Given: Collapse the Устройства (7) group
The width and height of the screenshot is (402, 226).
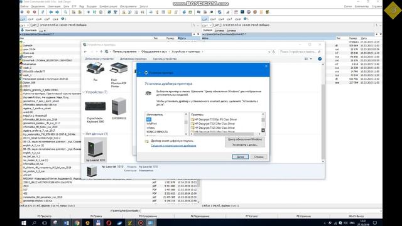Looking at the screenshot, I should point(84,92).
